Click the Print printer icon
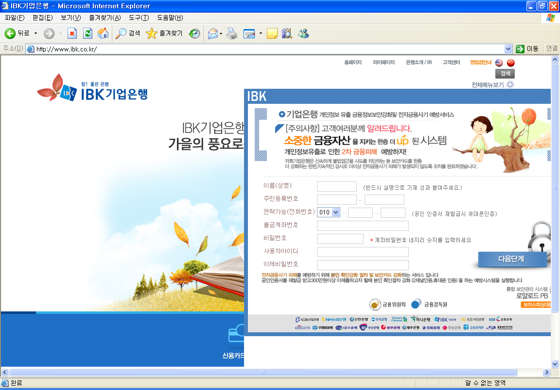The width and height of the screenshot is (560, 390). [232, 33]
